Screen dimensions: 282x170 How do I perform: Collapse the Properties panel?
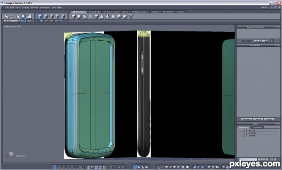click(275, 45)
